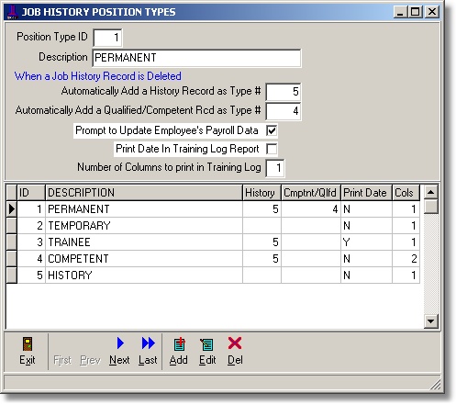Go to Next record arrow
The image size is (456, 405).
tap(120, 343)
